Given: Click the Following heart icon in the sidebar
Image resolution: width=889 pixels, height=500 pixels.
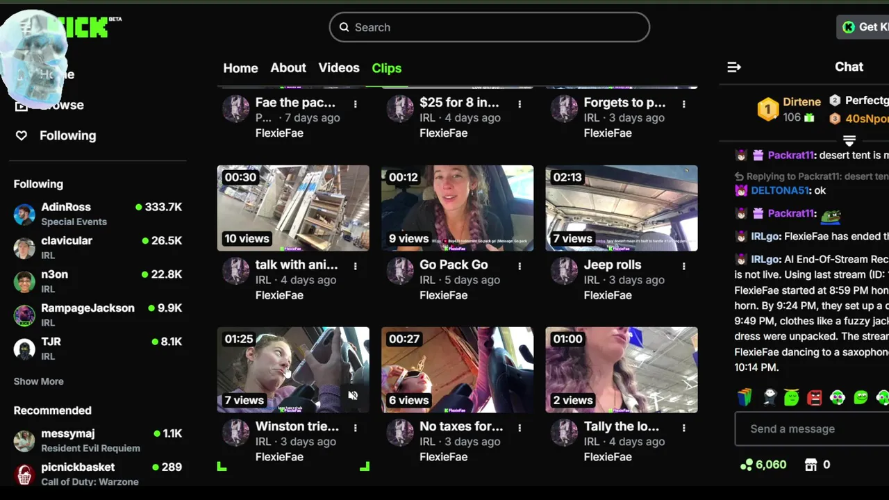Looking at the screenshot, I should [22, 135].
